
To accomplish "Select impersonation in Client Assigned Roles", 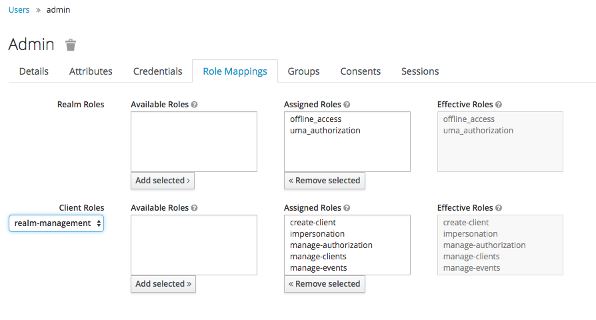I will 317,234.
